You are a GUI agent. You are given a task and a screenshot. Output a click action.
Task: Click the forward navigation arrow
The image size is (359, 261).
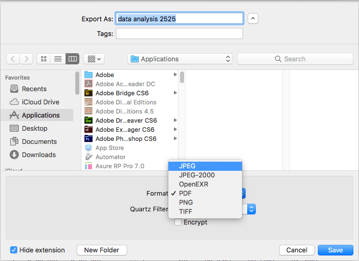click(26, 59)
